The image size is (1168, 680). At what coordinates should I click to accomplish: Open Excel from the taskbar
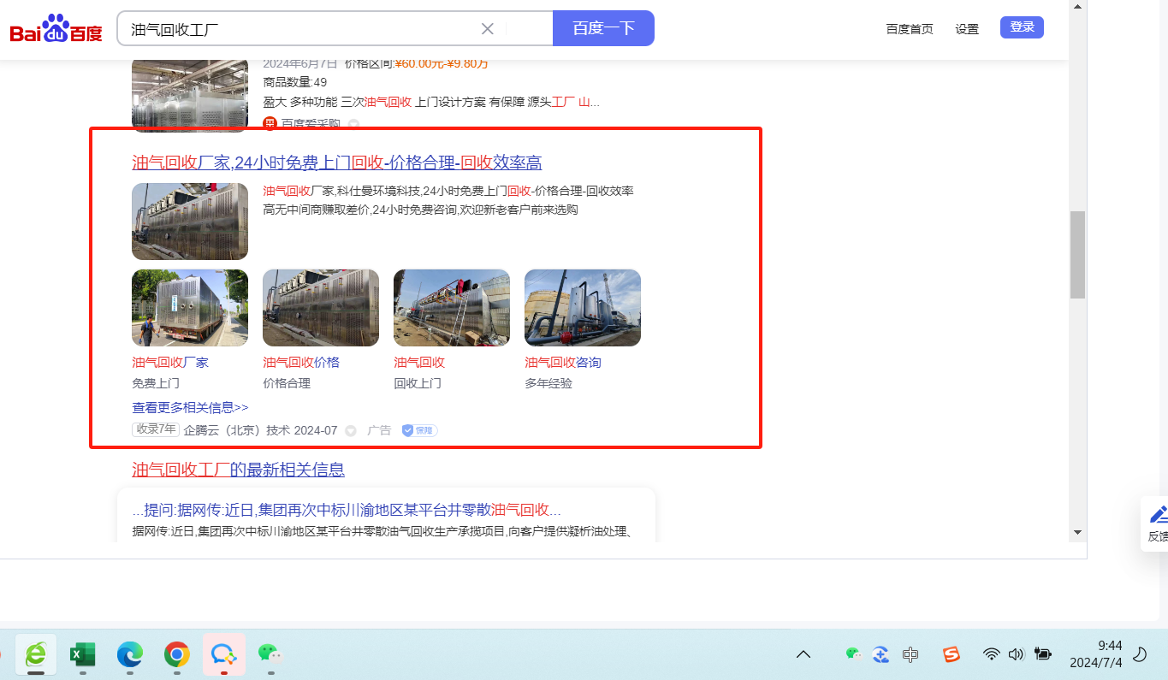(x=83, y=654)
